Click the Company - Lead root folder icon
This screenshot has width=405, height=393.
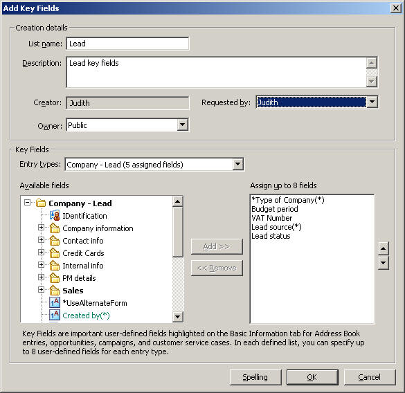pos(41,203)
